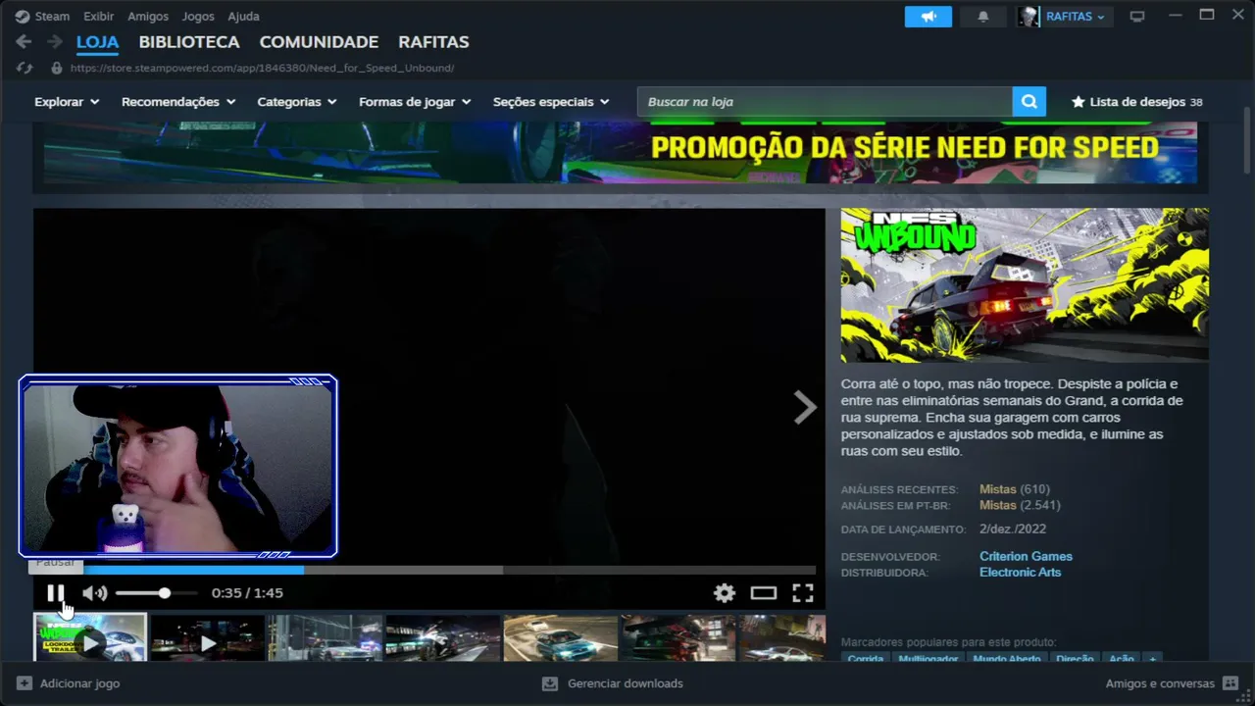
Task: Click the search magnifier button
Action: coord(1029,102)
